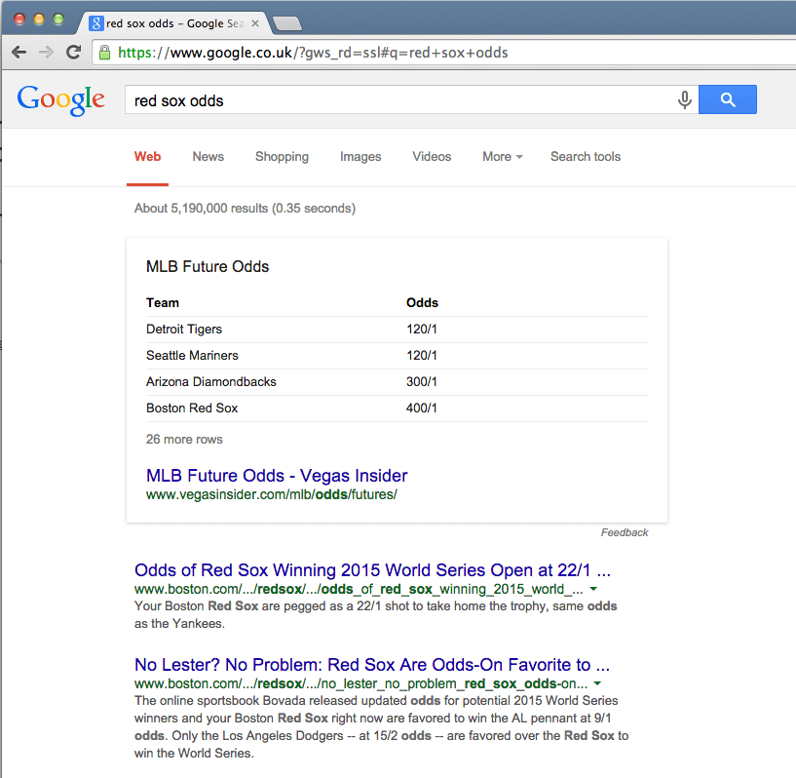
Task: Click the red window close button
Action: pos(19,19)
